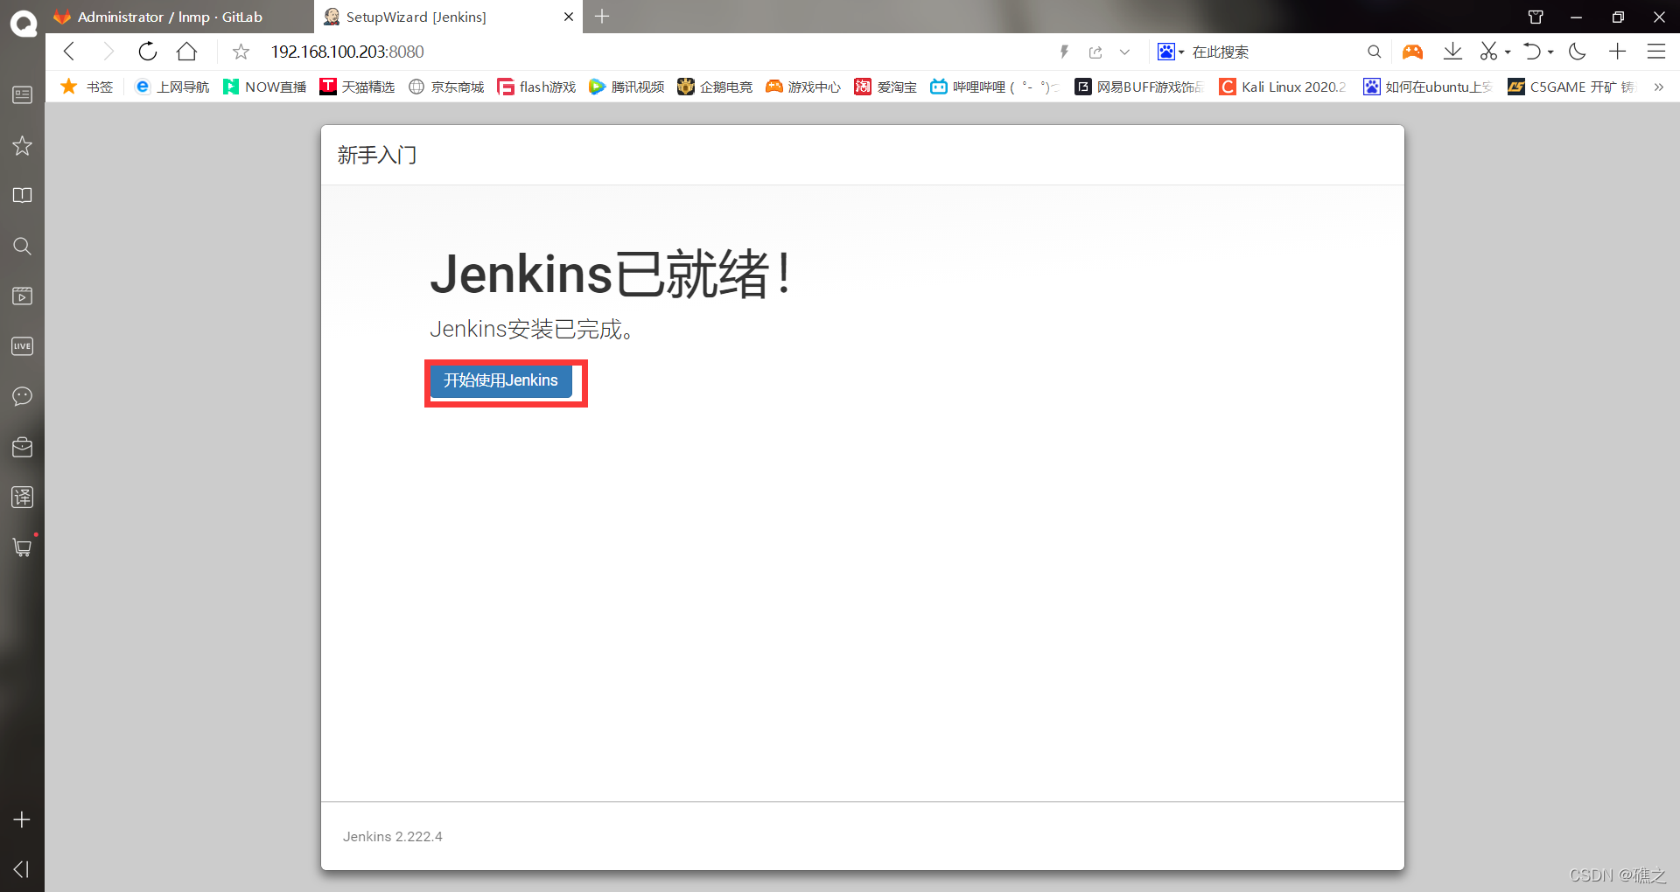Open the 上网导航 bookmark
This screenshot has width=1680, height=892.
(x=172, y=87)
